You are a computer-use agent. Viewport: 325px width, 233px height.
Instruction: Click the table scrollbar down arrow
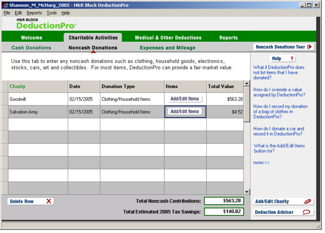pyautogui.click(x=247, y=192)
